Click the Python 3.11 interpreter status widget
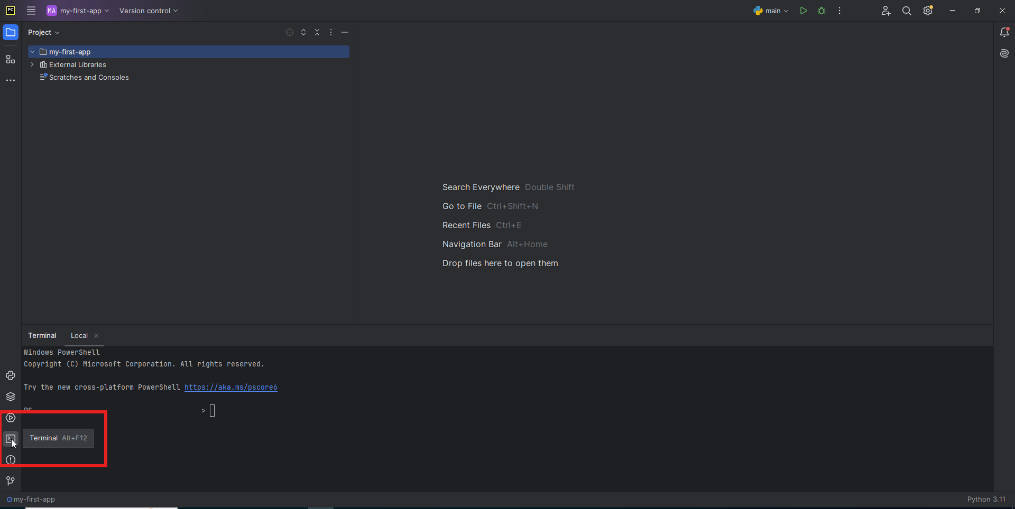Viewport: 1015px width, 509px height. [986, 499]
